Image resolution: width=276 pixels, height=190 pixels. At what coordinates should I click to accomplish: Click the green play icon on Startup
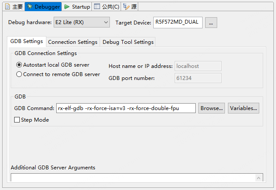click(x=67, y=7)
